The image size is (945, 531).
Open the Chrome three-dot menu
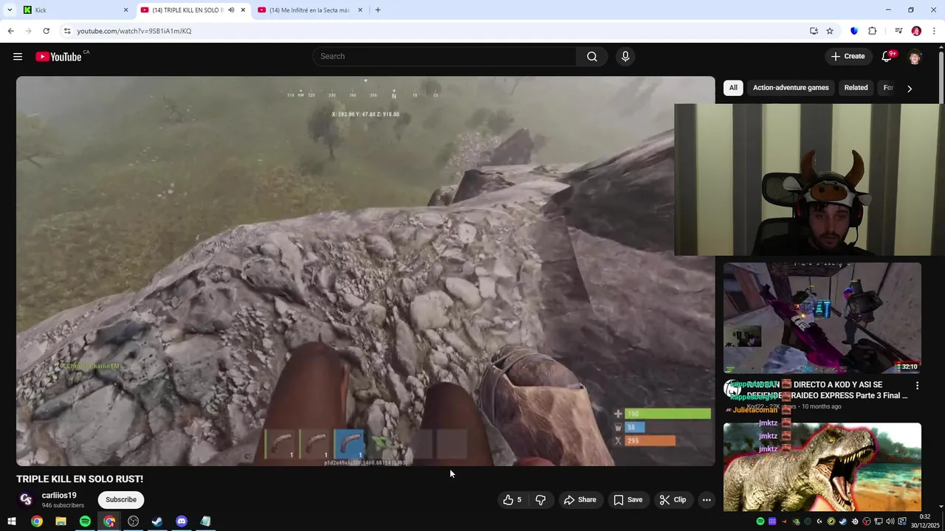coord(935,31)
